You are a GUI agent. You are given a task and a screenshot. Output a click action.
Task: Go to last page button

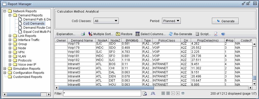tap(178, 93)
